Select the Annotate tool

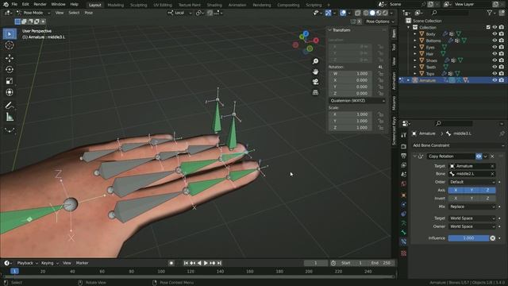[10, 106]
